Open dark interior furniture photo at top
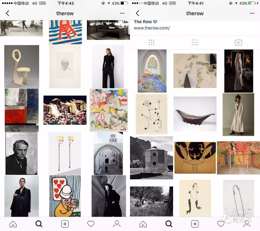The height and width of the screenshot is (231, 260). 108,30
